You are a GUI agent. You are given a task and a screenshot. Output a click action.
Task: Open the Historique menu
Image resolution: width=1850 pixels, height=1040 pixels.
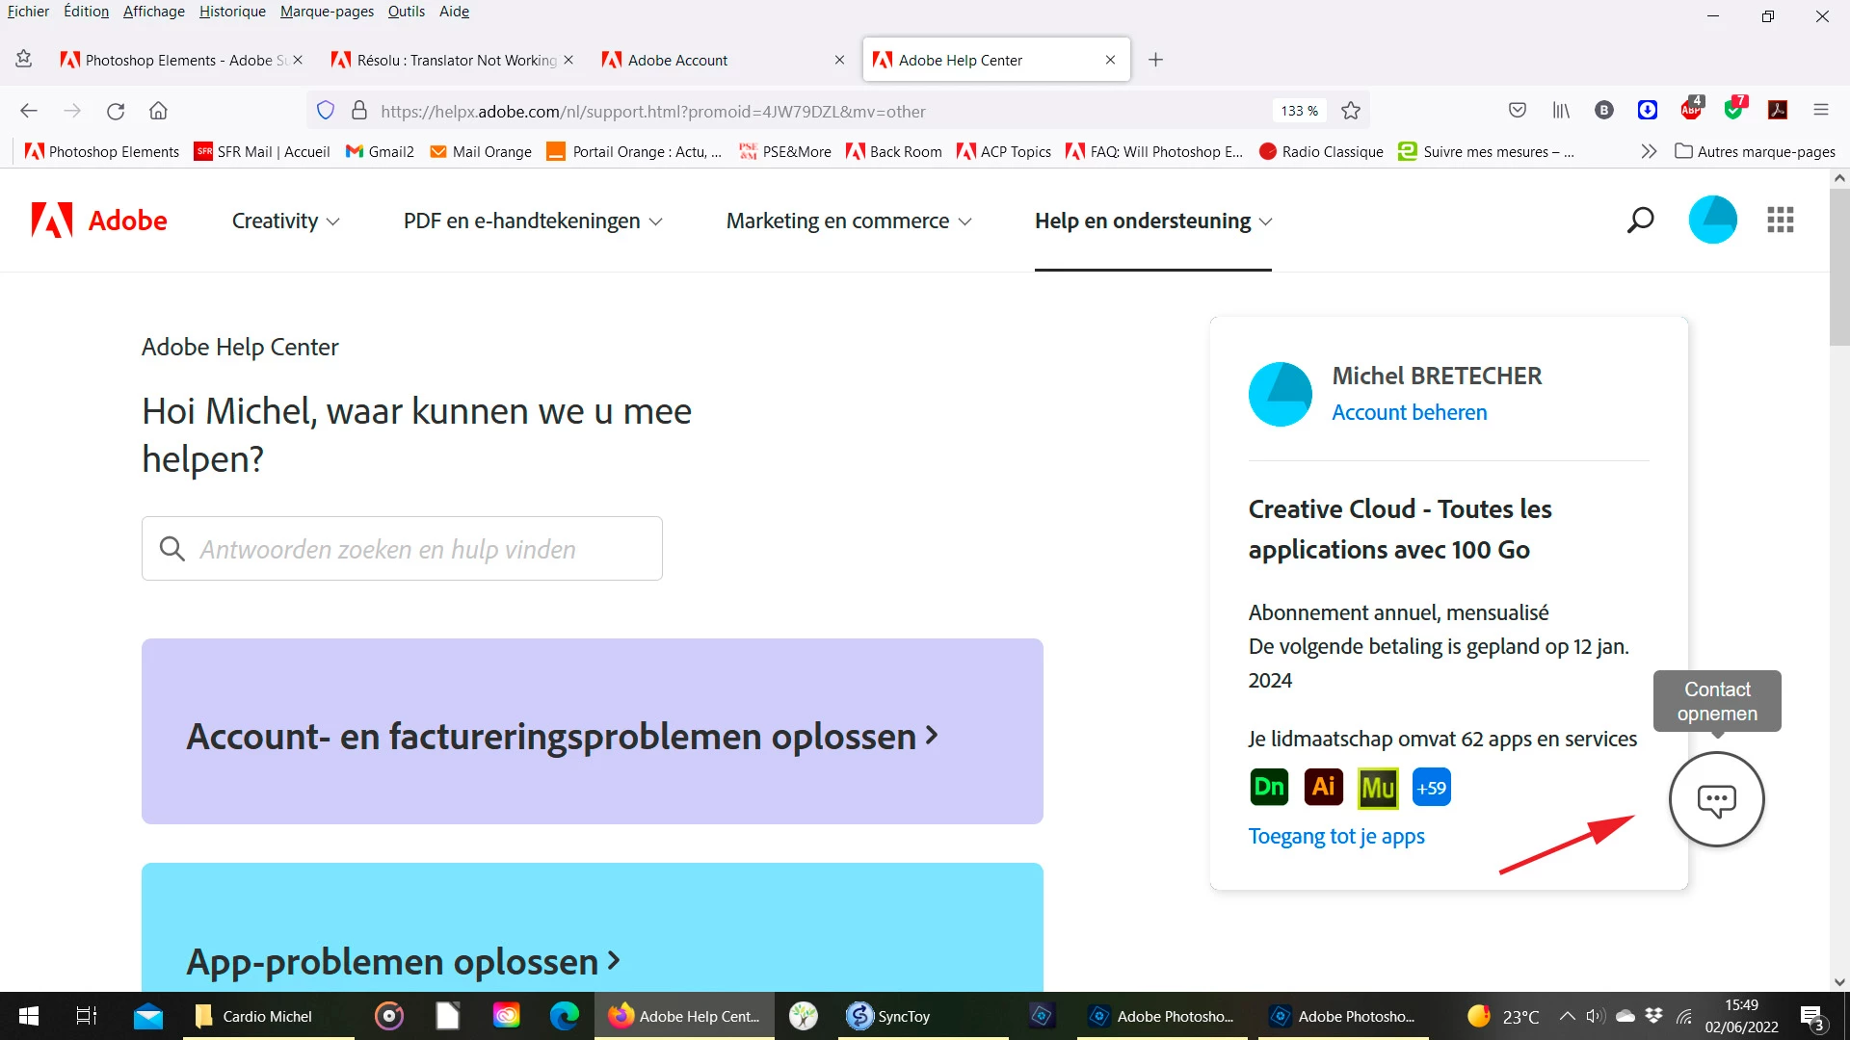[232, 12]
